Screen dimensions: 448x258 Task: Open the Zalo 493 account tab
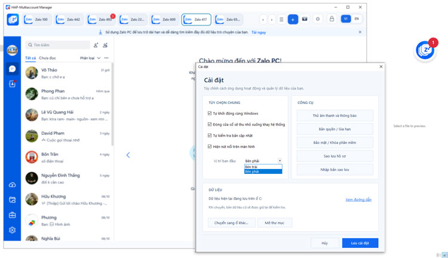100,20
